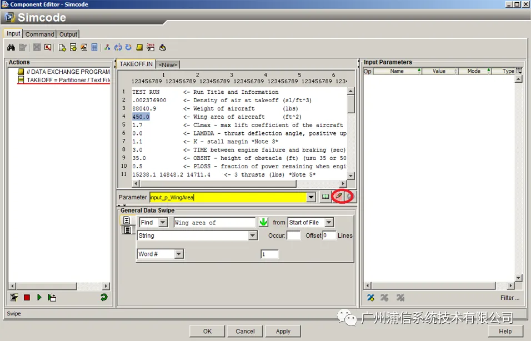The width and height of the screenshot is (531, 341).
Task: Click the red stop button below Actions
Action: pos(27,297)
